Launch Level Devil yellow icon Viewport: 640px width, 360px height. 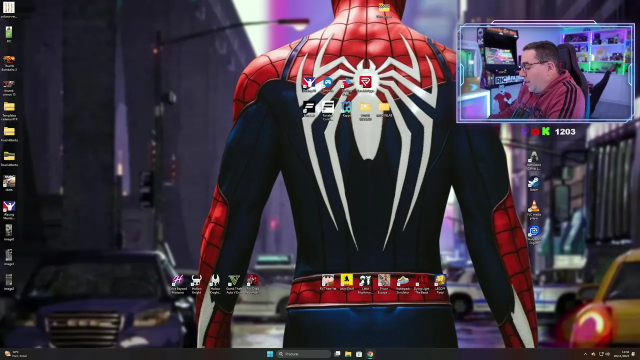(346, 283)
